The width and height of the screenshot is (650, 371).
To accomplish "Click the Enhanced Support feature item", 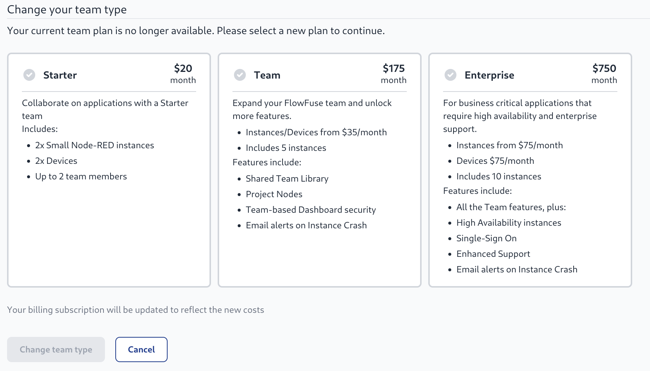I will [493, 254].
